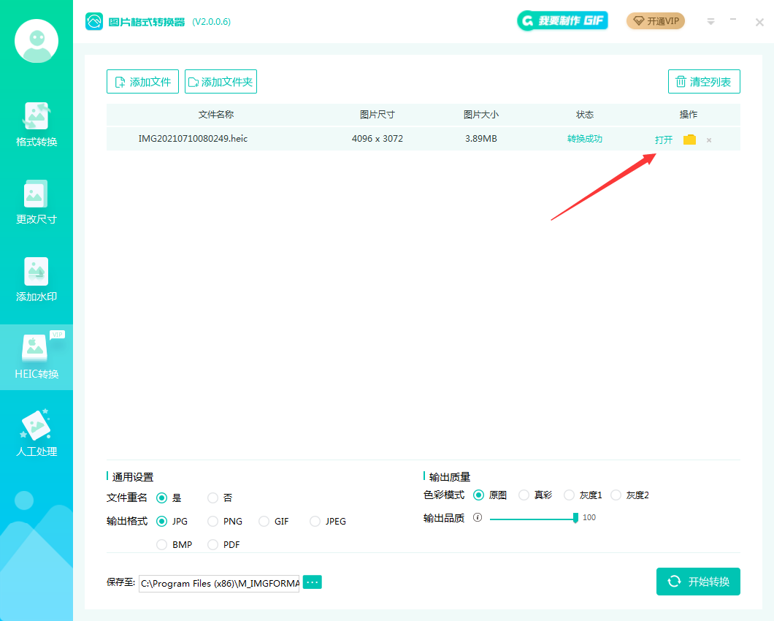Click the user avatar profile icon
This screenshot has width=774, height=621.
(37, 41)
